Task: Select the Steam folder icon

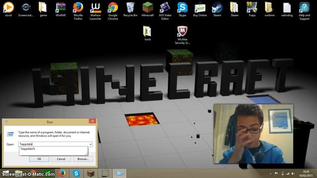Action: pos(234,9)
